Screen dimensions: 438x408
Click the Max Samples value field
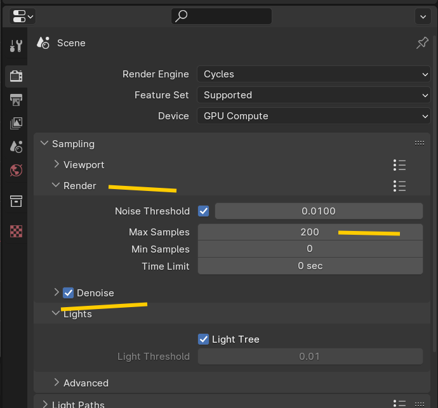(310, 232)
